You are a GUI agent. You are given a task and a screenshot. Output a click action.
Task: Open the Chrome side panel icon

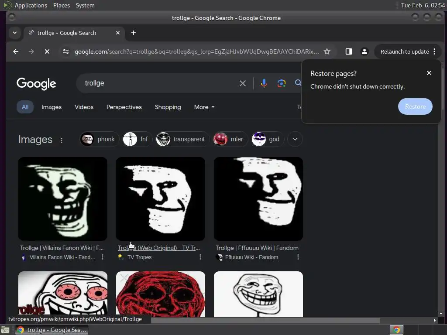[349, 51]
